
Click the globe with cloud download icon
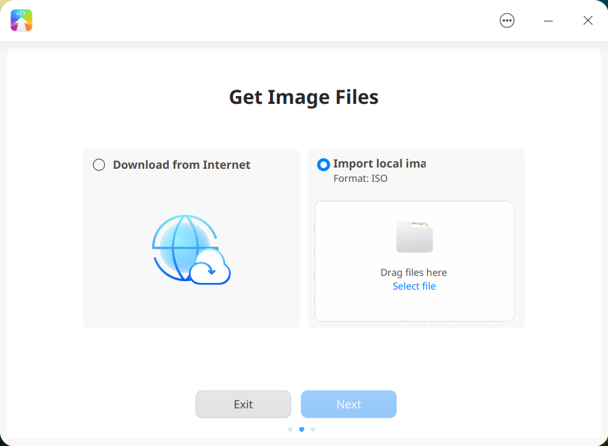(191, 249)
